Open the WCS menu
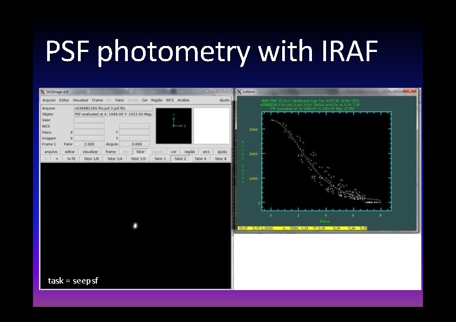Screen dimensions: 456x322 click(170, 100)
